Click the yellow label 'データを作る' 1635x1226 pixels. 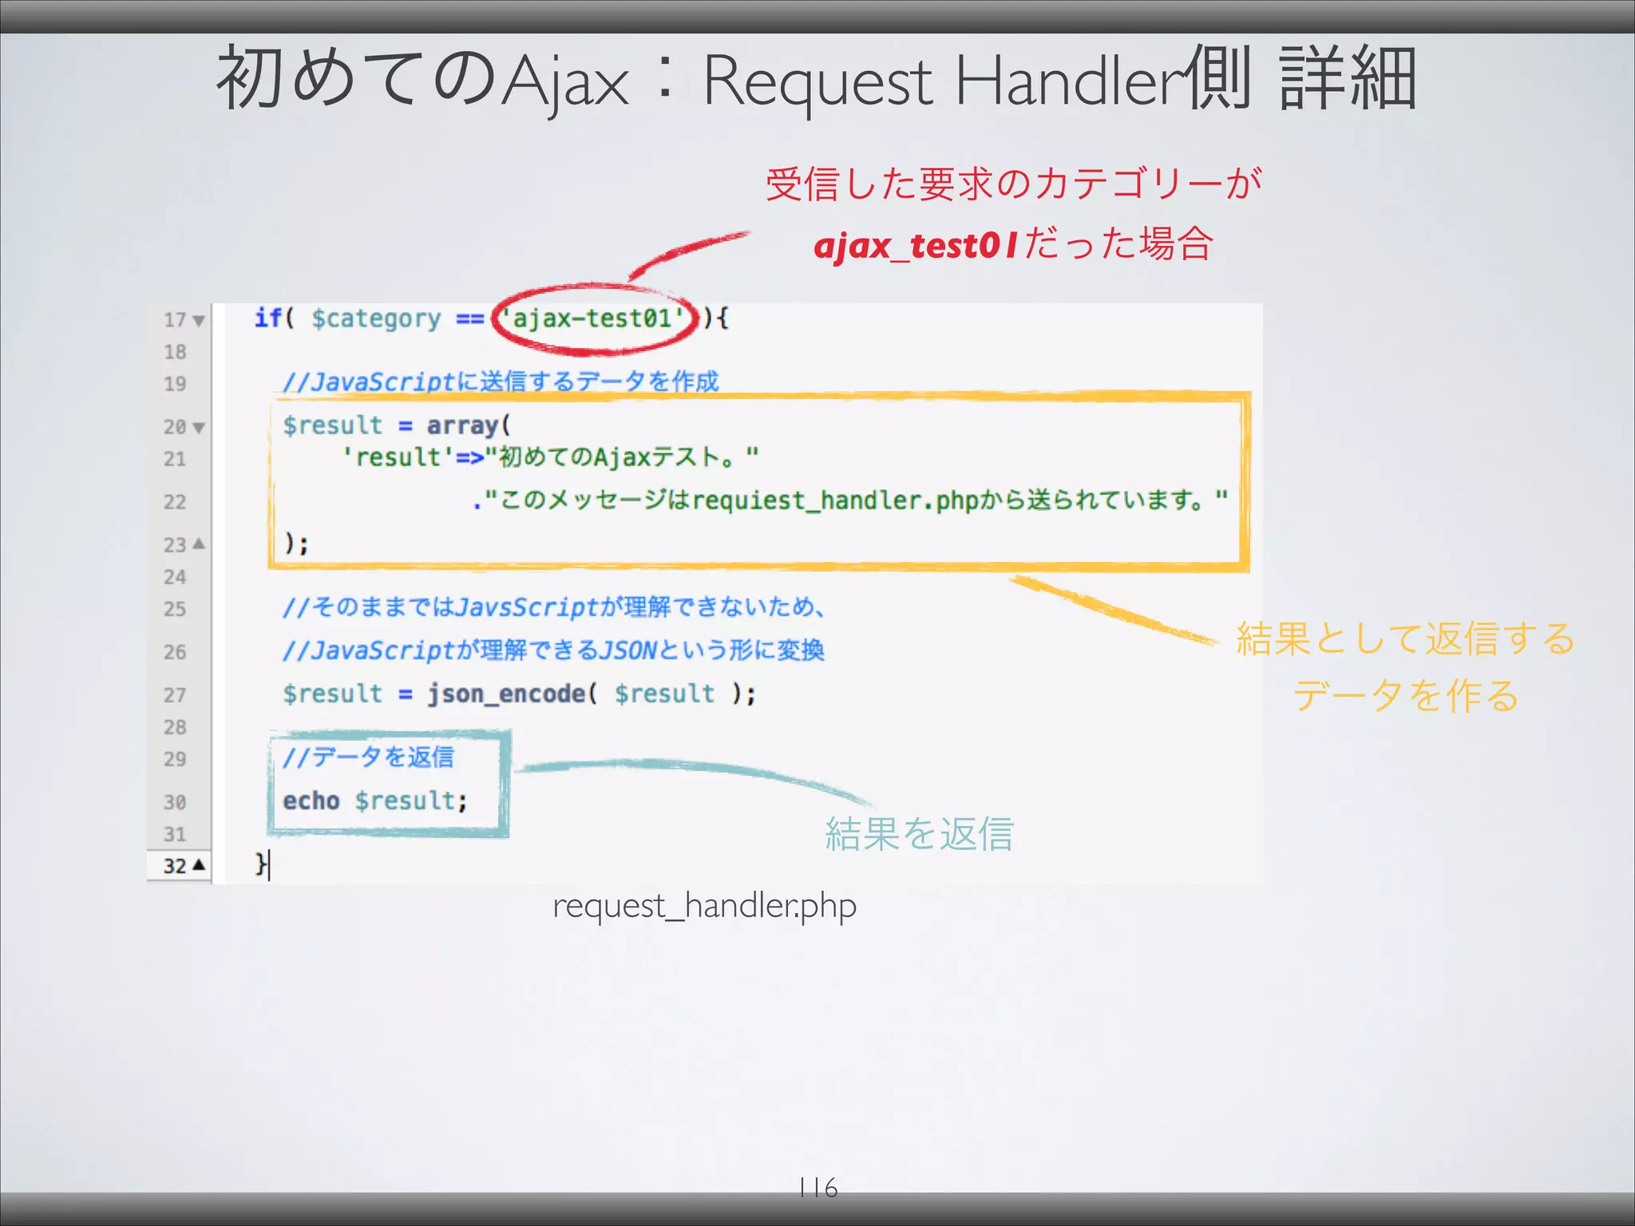[1405, 695]
